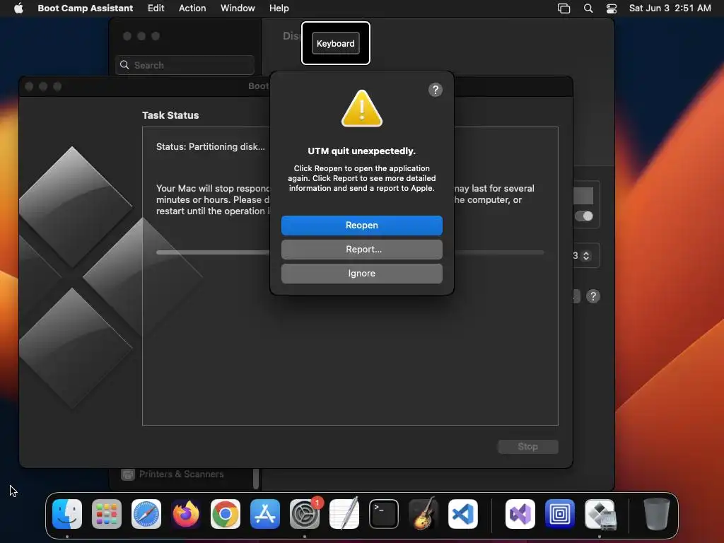Viewport: 724px width, 543px height.
Task: Launch GarageBand from the Dock
Action: pyautogui.click(x=424, y=513)
